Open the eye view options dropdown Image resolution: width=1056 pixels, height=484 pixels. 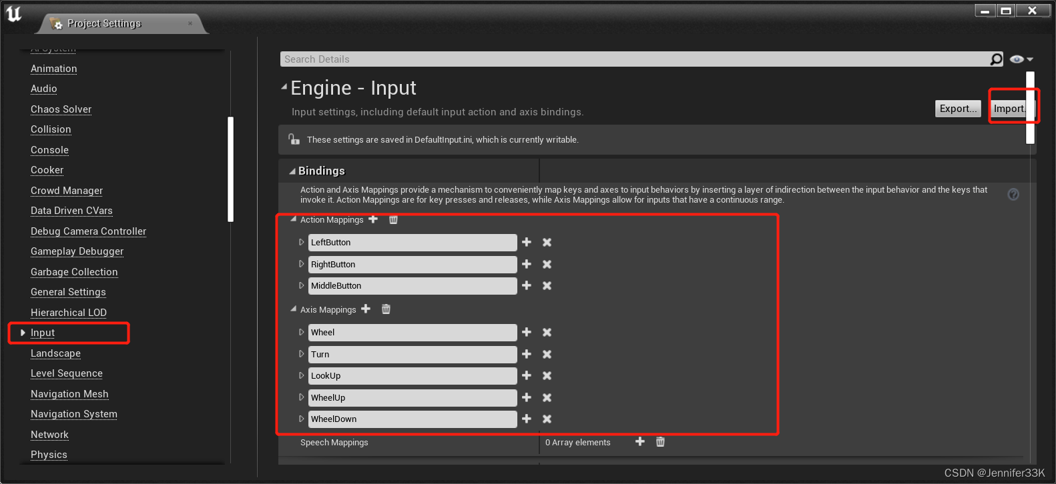[1021, 59]
